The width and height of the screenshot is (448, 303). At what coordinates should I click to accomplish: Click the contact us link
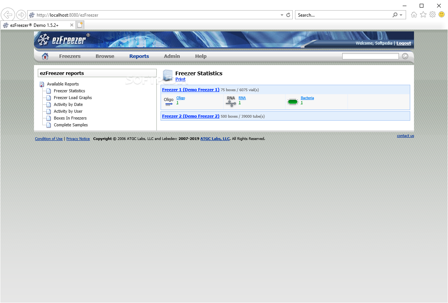point(405,136)
